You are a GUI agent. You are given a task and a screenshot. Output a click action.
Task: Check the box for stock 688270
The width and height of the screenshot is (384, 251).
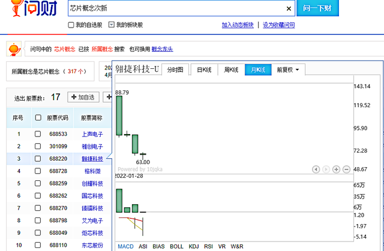[x=37, y=208]
